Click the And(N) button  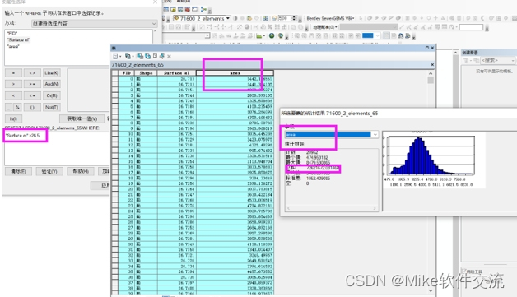tap(52, 84)
